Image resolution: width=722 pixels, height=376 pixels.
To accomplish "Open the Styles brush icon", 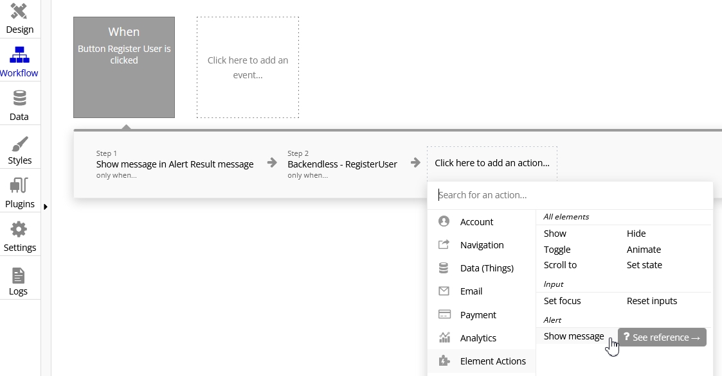I will [19, 144].
